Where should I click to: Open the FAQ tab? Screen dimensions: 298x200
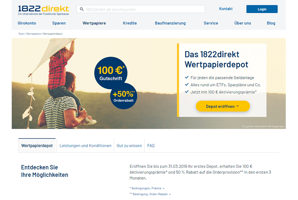point(151,146)
